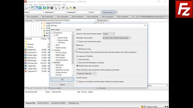
Task: Click the FileZilla logo in title bar
Action: (25, 1)
